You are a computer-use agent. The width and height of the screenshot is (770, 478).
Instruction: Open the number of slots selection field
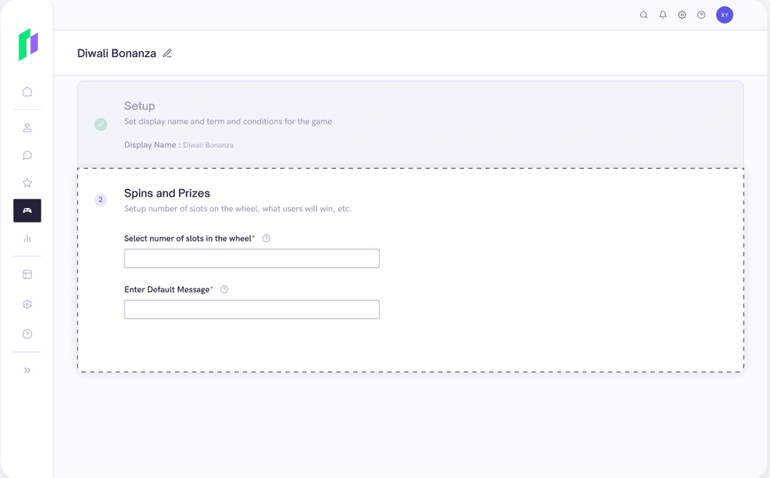(x=252, y=259)
